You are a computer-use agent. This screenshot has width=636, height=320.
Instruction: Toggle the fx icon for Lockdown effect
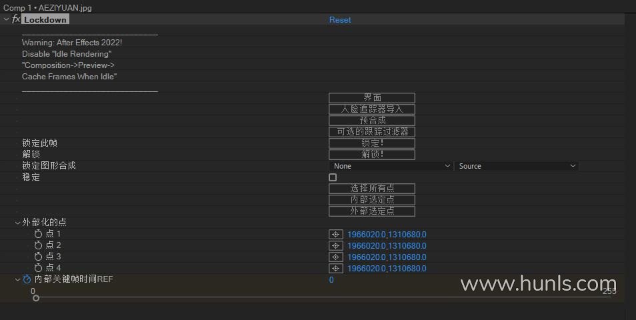pos(16,19)
